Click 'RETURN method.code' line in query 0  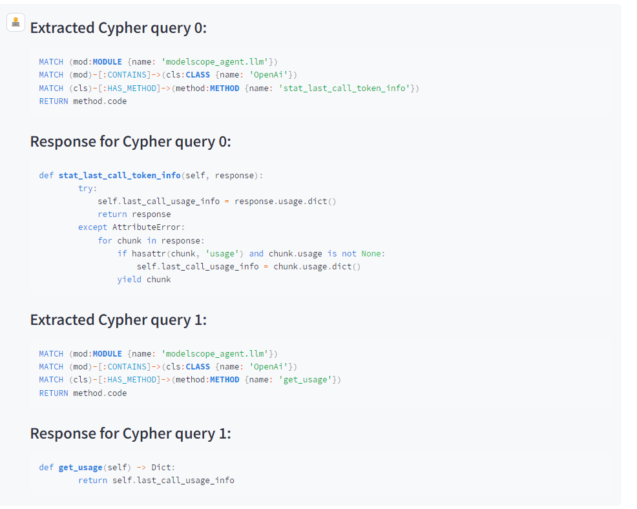(x=83, y=101)
